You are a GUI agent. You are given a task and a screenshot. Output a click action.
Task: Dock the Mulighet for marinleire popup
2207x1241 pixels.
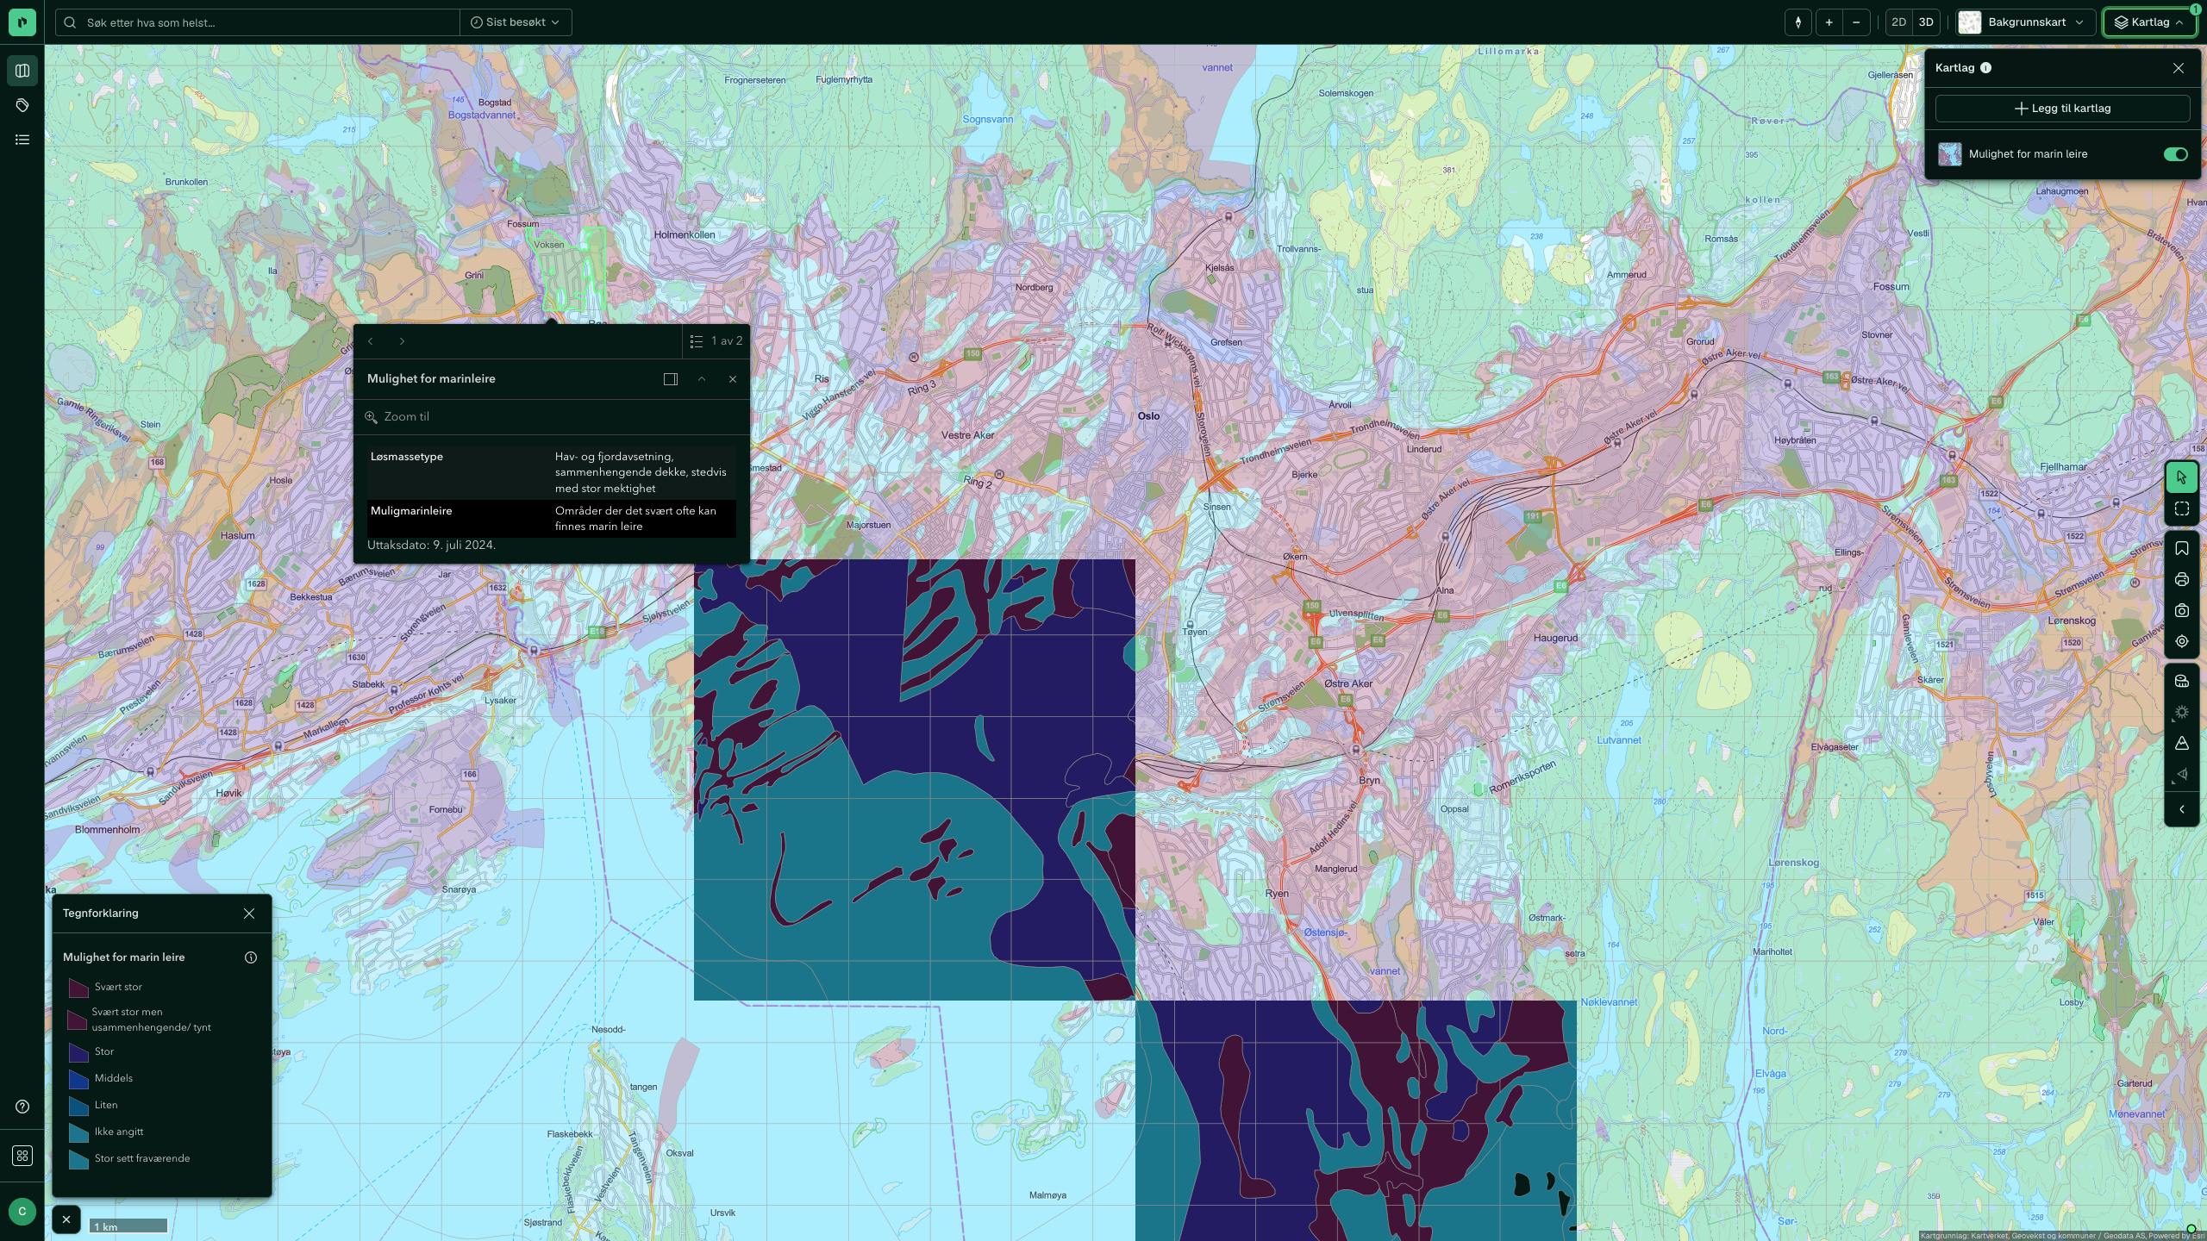coord(671,379)
